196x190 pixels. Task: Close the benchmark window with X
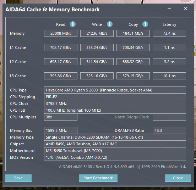click(186, 9)
